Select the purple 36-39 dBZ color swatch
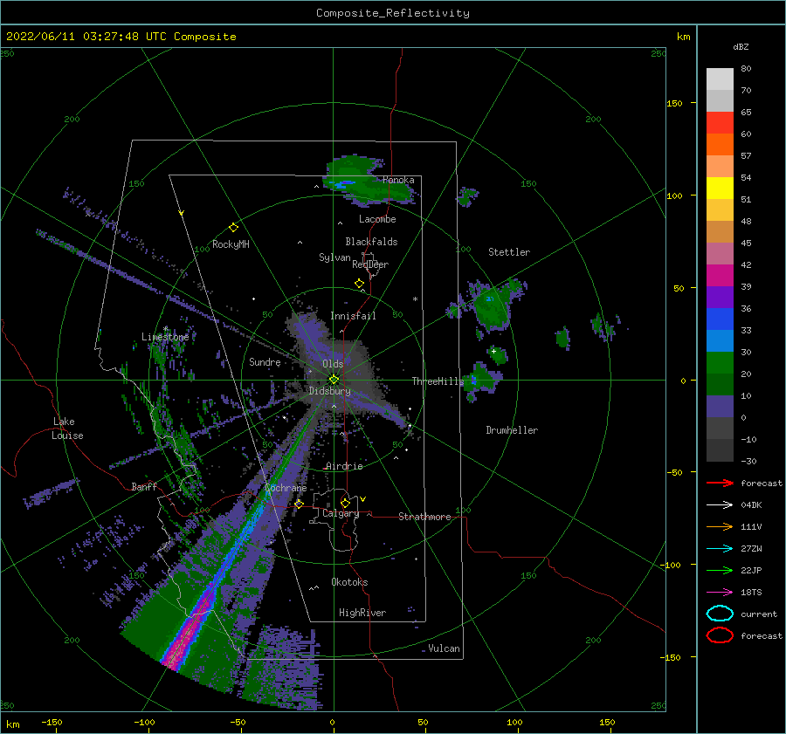The image size is (786, 734). point(720,297)
